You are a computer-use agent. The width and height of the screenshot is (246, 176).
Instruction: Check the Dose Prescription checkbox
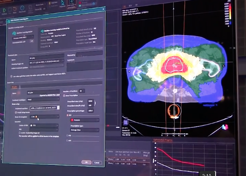click(x=64, y=96)
